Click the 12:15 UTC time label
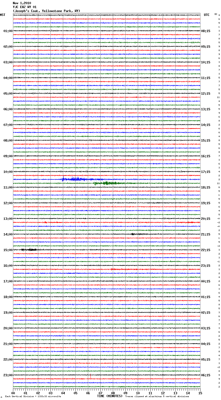The width and height of the screenshot is (221, 400). click(206, 94)
